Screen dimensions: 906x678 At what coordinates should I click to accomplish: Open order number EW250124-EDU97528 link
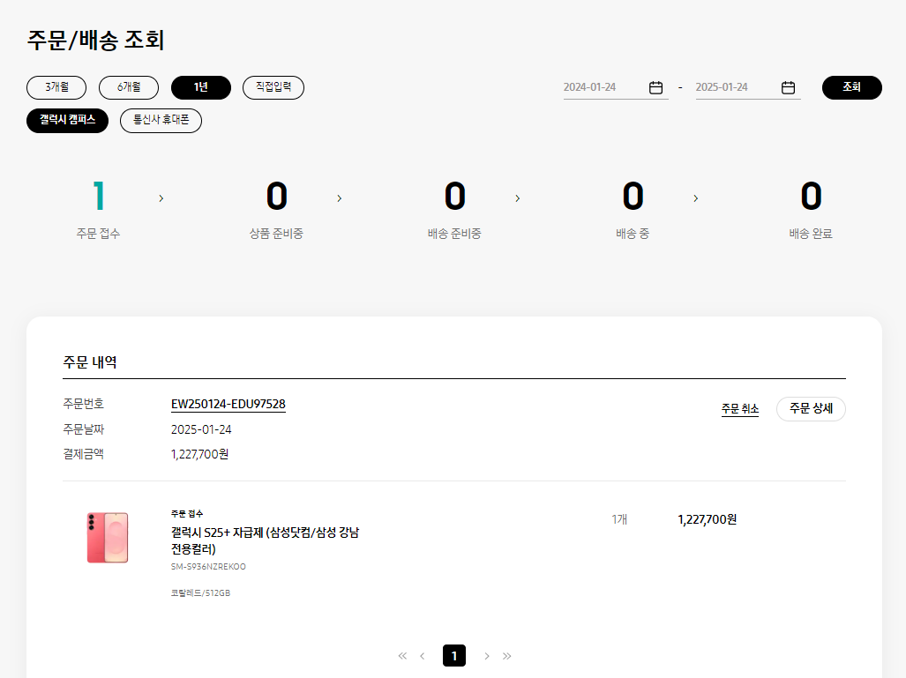[x=228, y=405]
